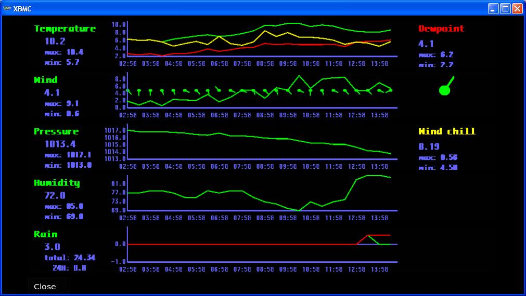Click the 06:58 label on pressure graph axis
Image resolution: width=526 pixels, height=296 pixels.
click(220, 167)
